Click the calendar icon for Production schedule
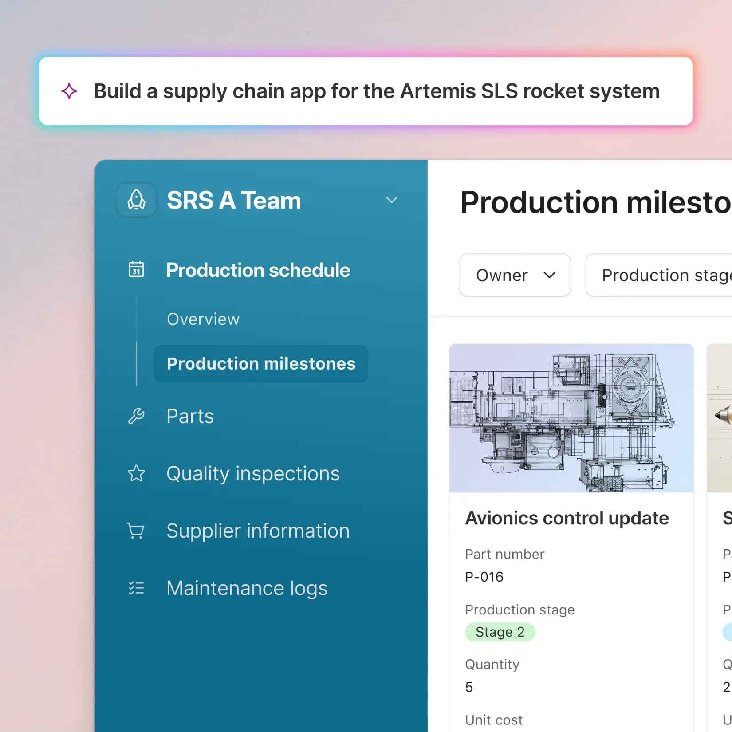 tap(136, 269)
